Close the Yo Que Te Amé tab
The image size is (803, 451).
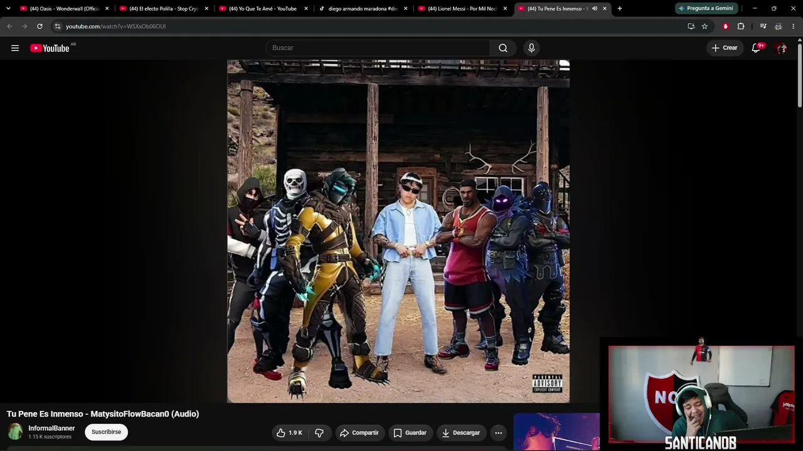(x=306, y=9)
